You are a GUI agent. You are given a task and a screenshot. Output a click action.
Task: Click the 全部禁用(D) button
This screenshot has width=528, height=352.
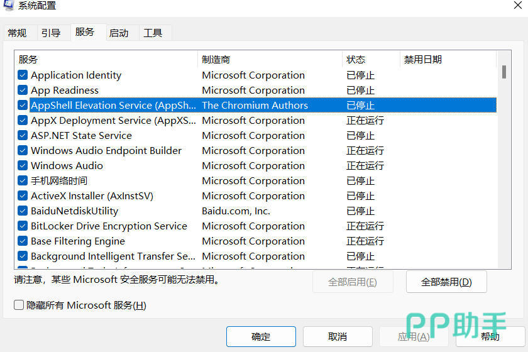tap(446, 282)
